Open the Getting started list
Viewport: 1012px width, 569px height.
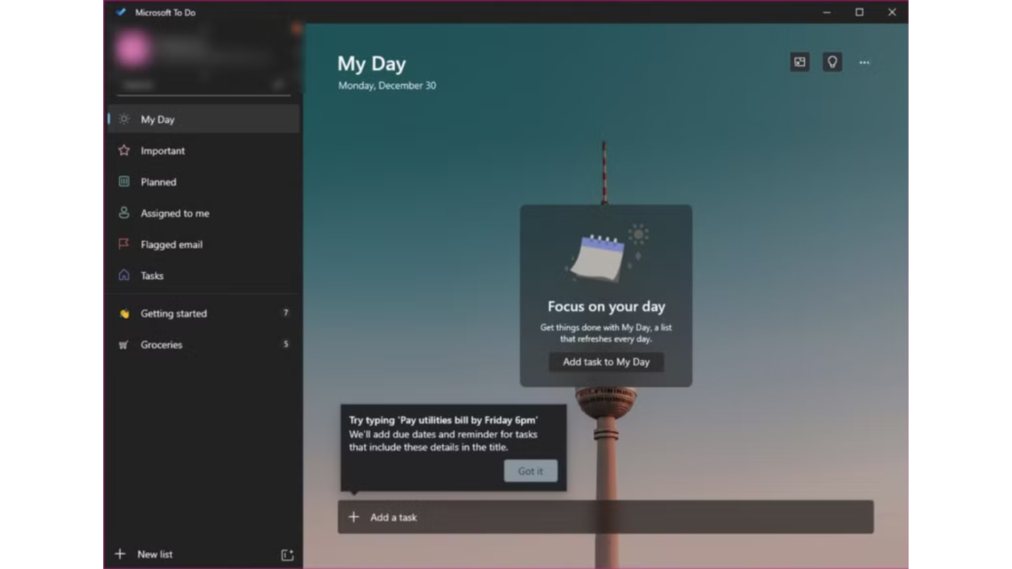click(x=173, y=313)
